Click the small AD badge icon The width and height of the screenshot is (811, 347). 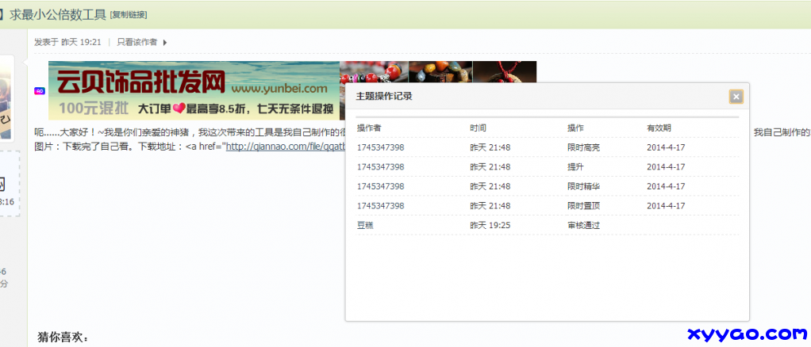40,91
